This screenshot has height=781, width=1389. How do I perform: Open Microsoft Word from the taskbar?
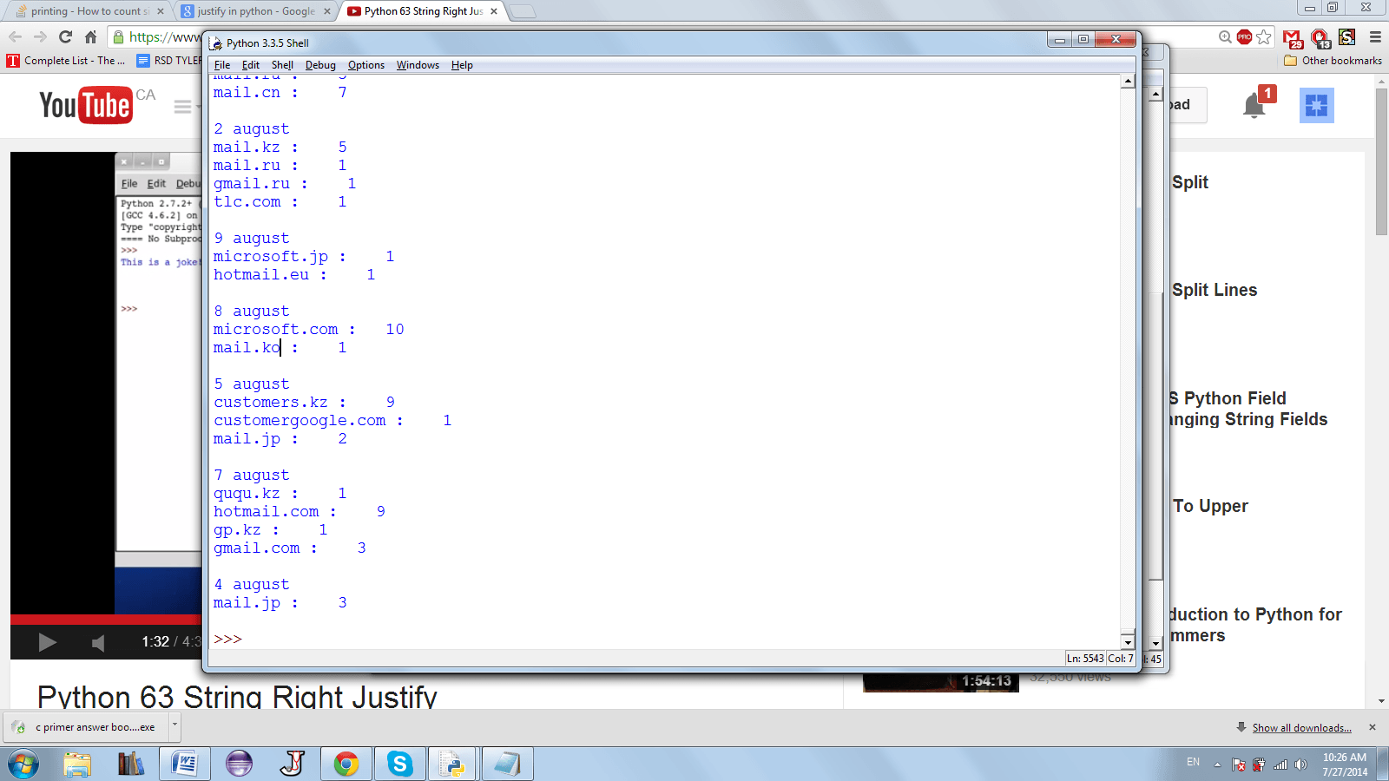pos(185,765)
